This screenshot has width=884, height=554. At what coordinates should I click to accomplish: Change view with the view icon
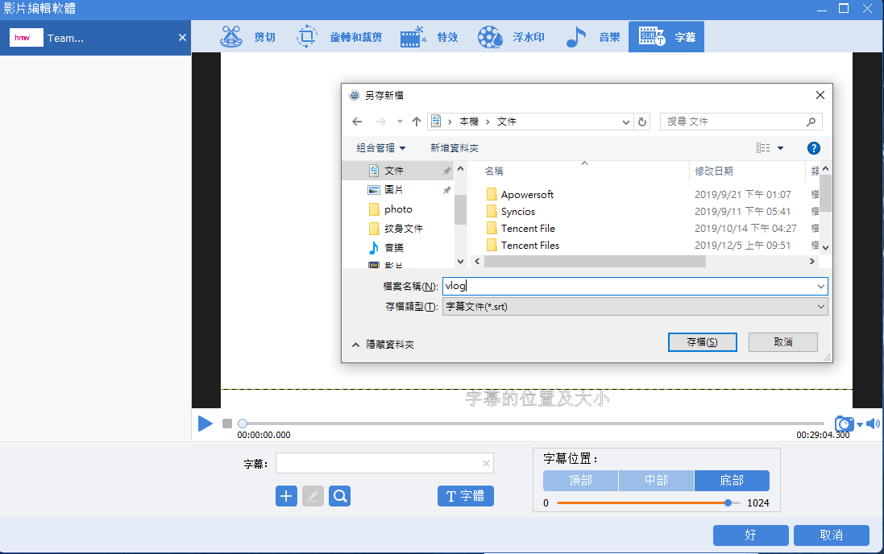pyautogui.click(x=763, y=147)
